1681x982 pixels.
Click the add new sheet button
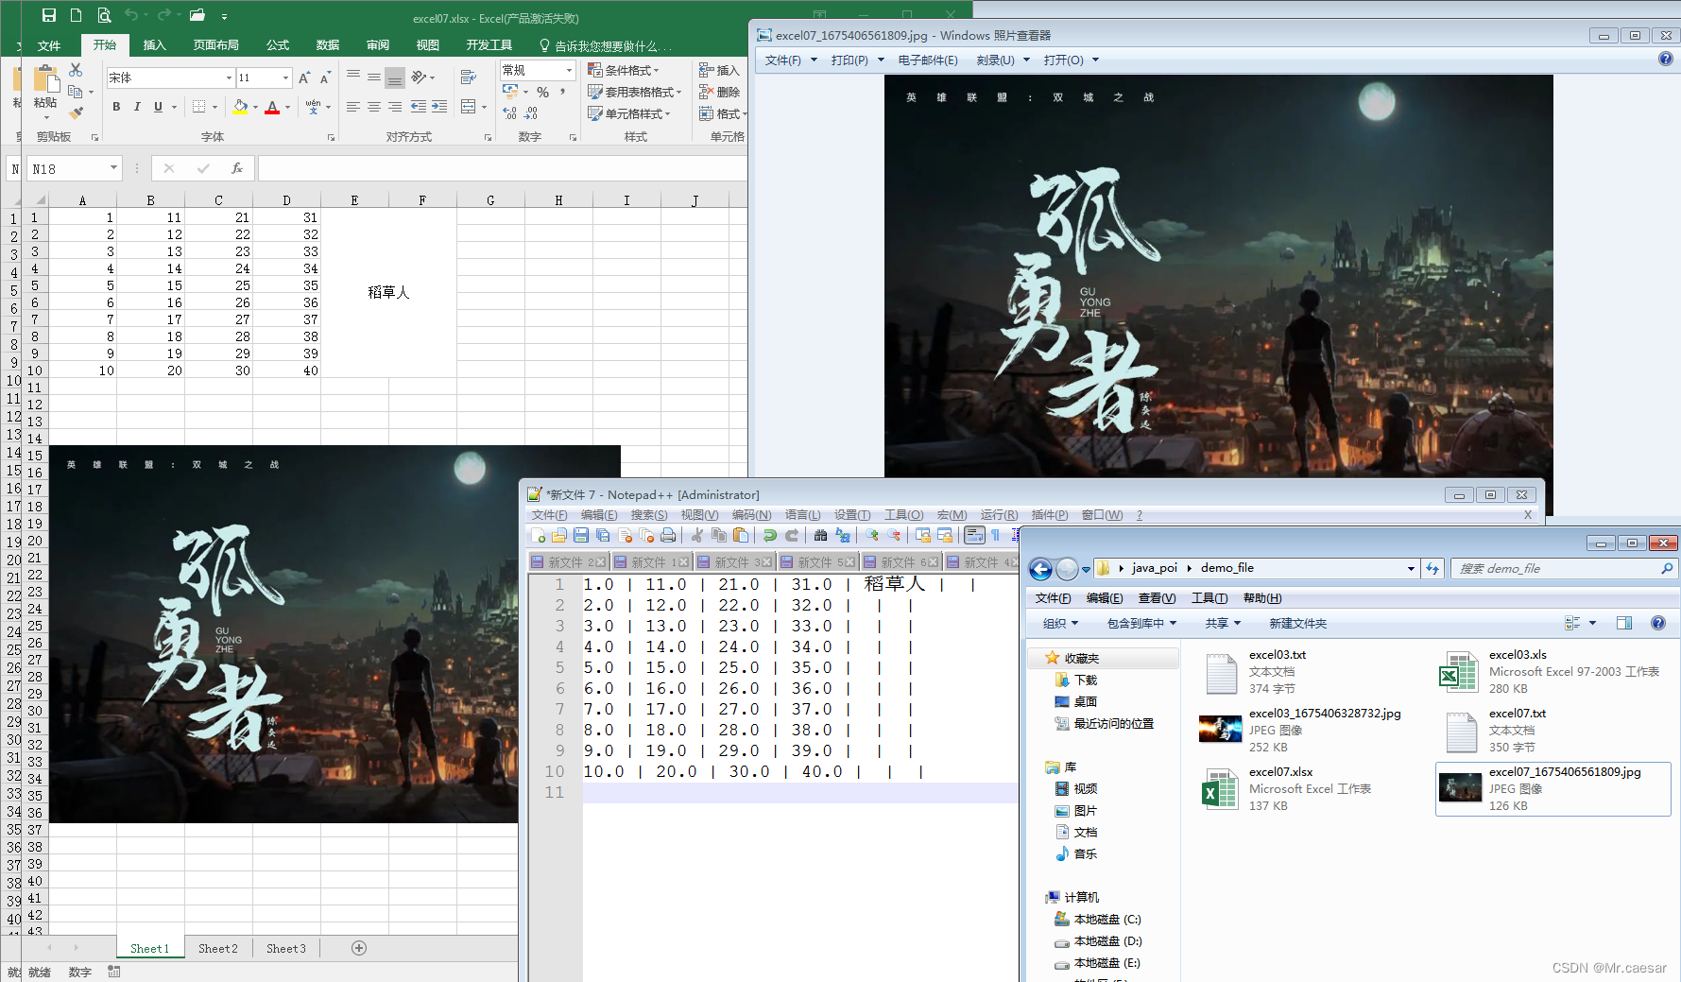[359, 948]
